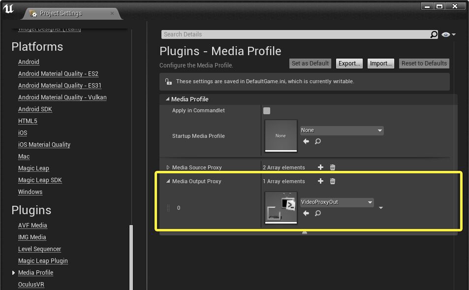Click the browse magnifier under Startup Media Profile

click(x=317, y=141)
